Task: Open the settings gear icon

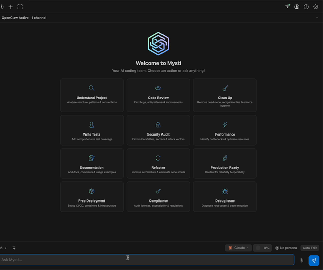Action: pyautogui.click(x=316, y=7)
